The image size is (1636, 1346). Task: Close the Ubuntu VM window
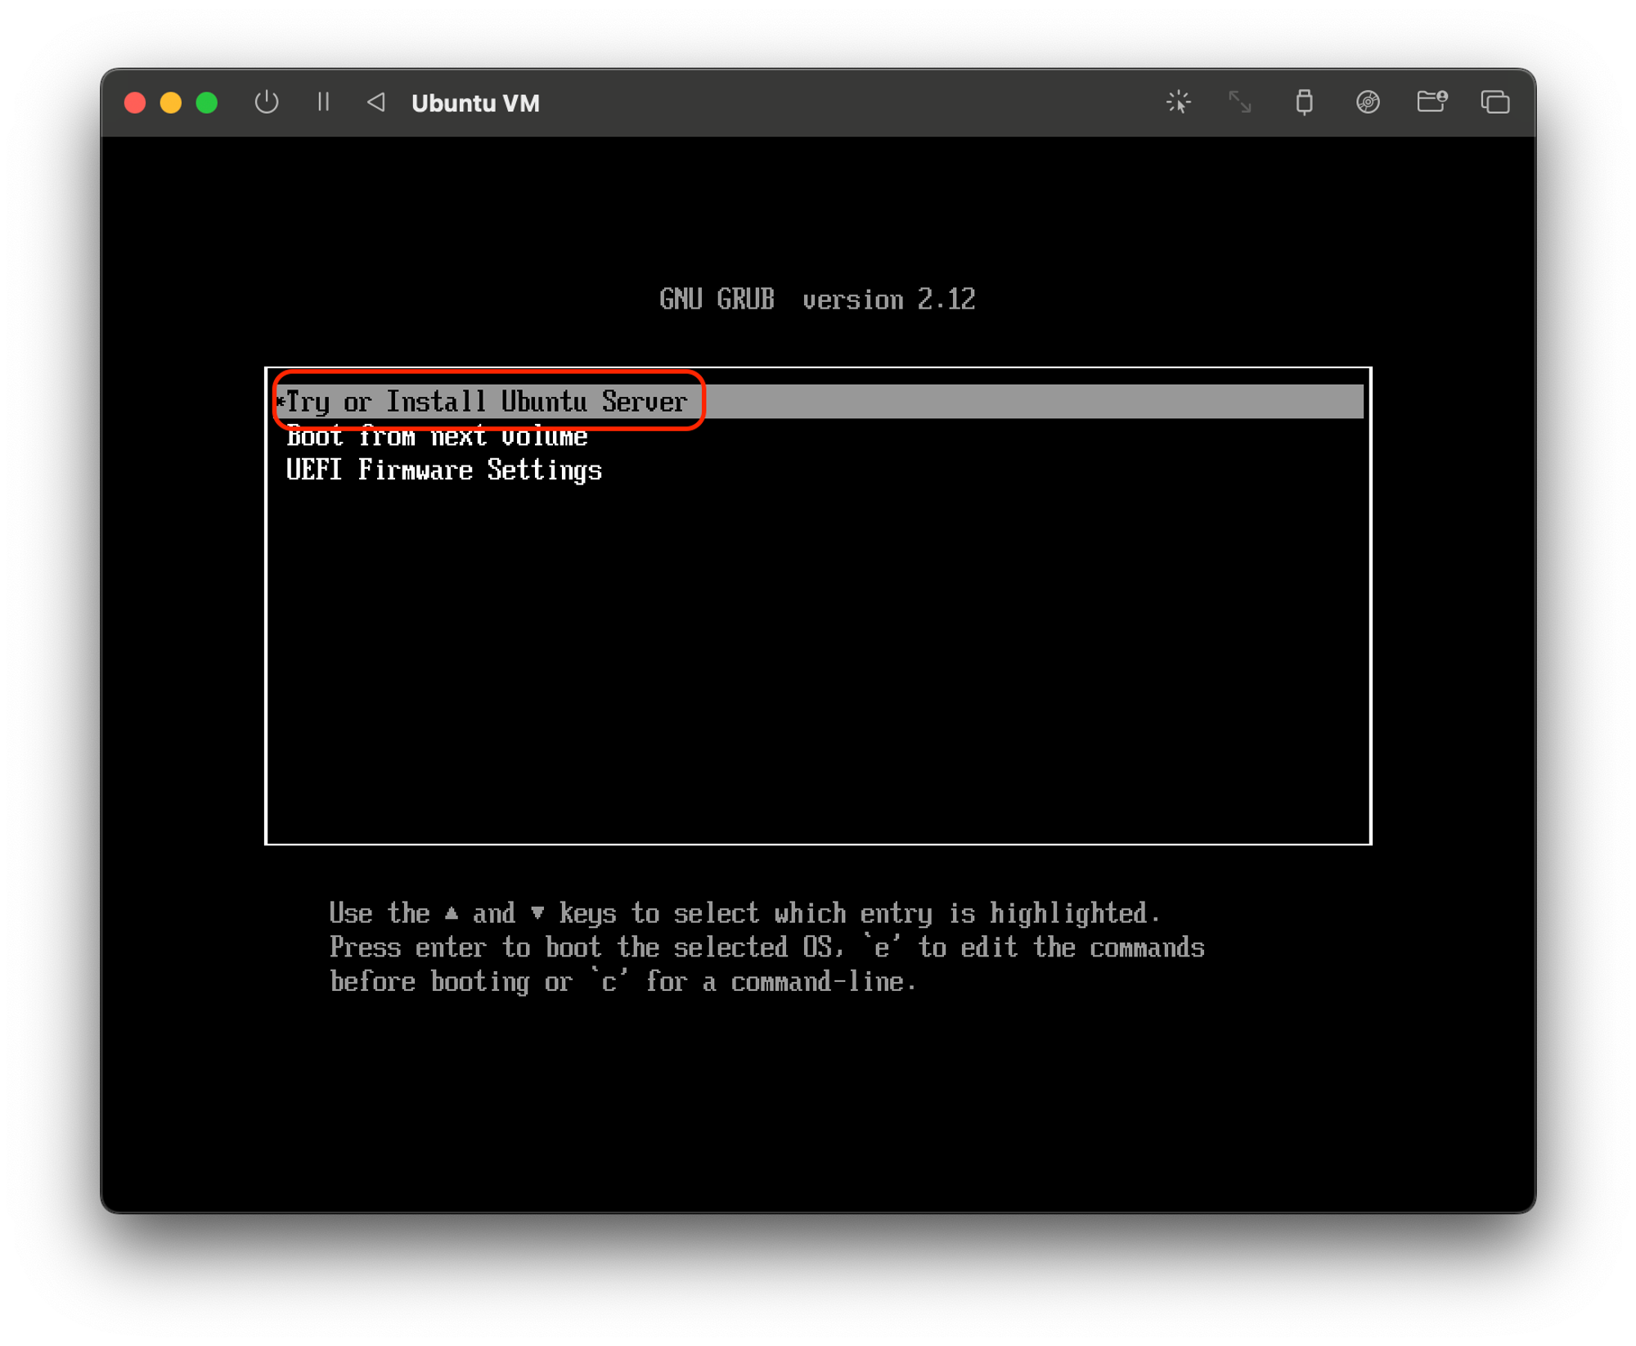(x=135, y=102)
